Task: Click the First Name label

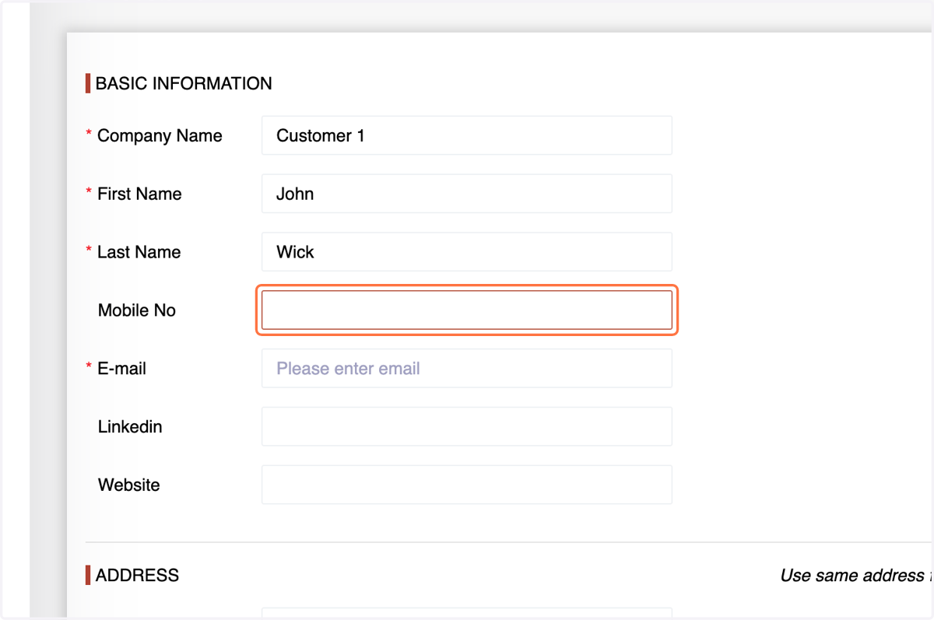Action: 139,194
